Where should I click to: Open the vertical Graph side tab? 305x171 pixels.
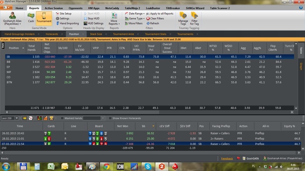301,66
